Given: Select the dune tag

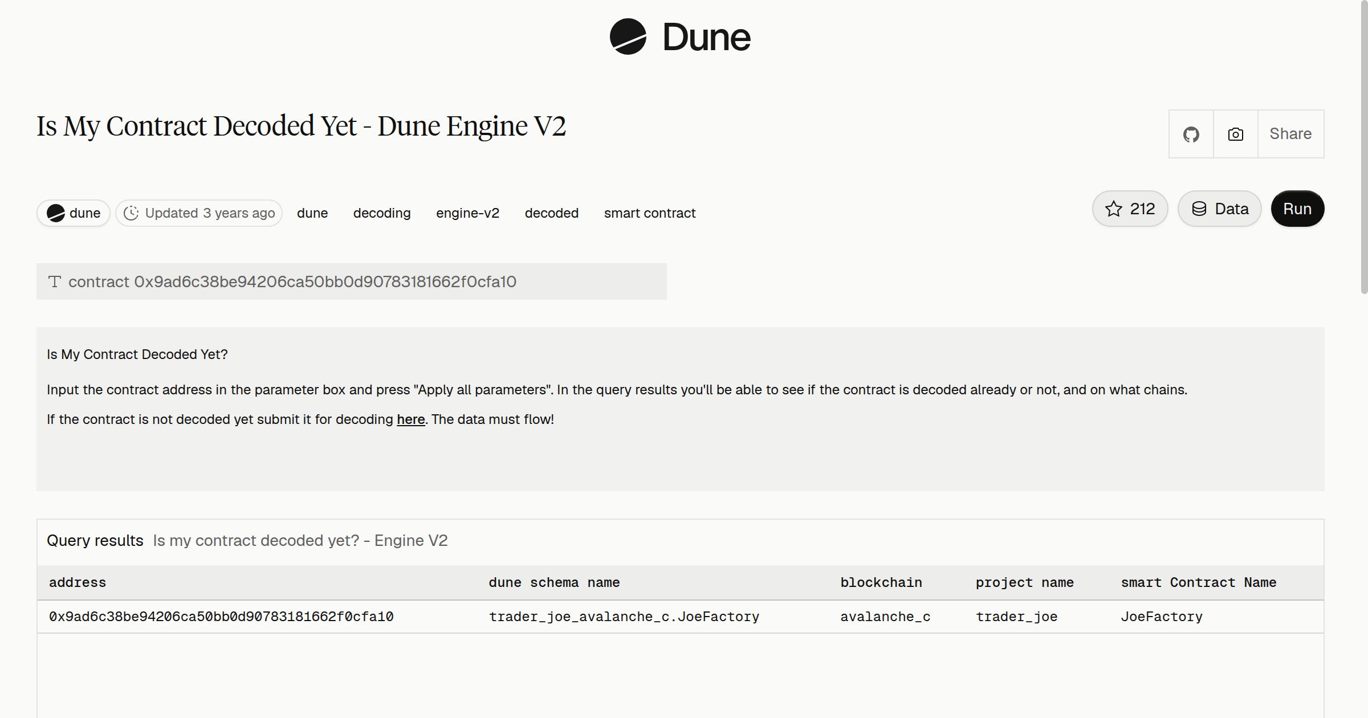Looking at the screenshot, I should [312, 213].
